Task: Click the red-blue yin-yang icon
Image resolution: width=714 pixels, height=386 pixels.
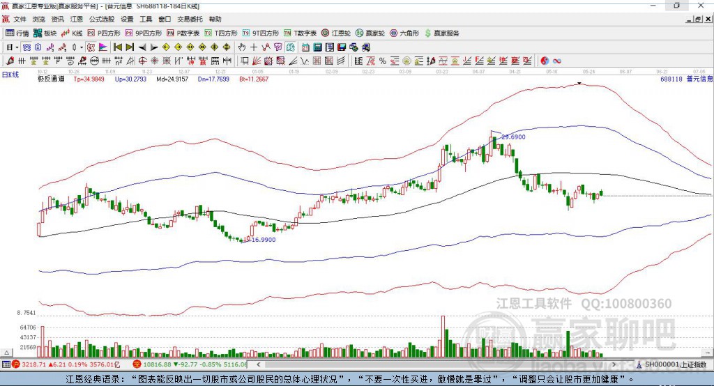Action: pos(545,61)
